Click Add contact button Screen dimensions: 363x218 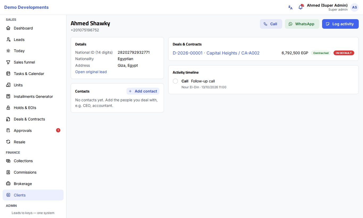(143, 91)
